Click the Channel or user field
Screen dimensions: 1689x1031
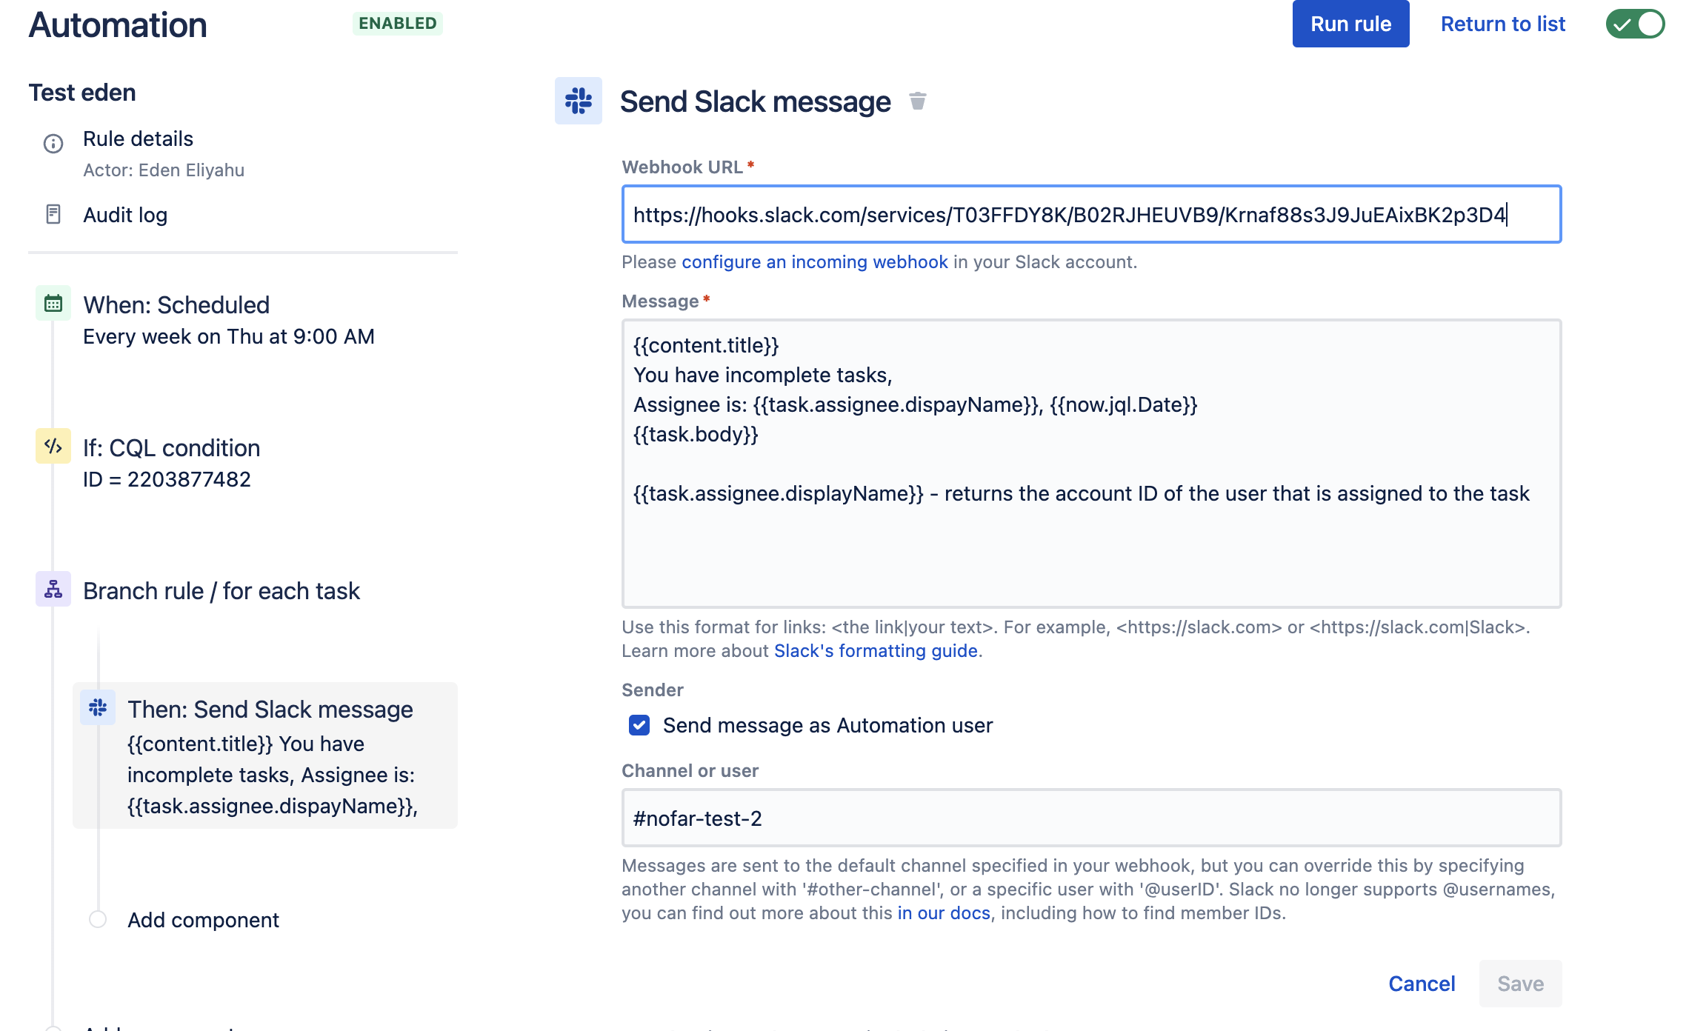(x=1091, y=818)
